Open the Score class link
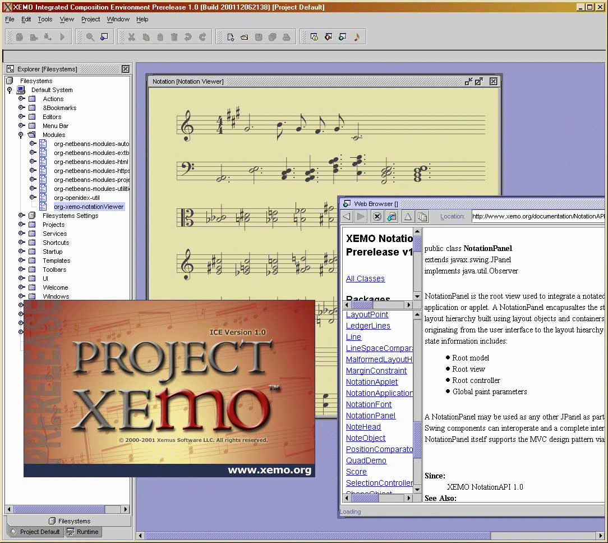 (356, 472)
